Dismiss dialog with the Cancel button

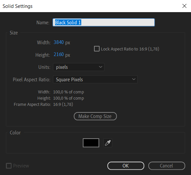pos(167,166)
